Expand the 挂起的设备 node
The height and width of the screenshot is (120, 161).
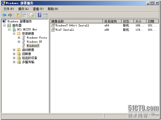tap(14, 58)
